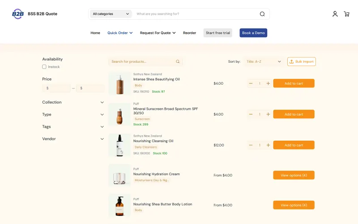The height and width of the screenshot is (224, 358).
Task: Open the Nourishing Cleansing Oil title
Action: (x=153, y=141)
